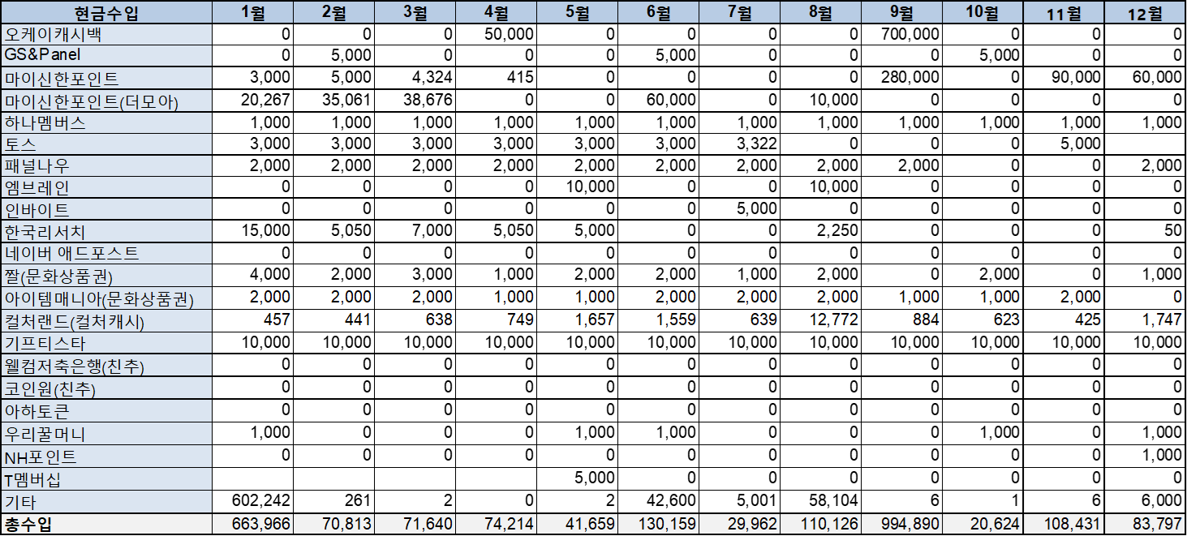The height and width of the screenshot is (536, 1187).
Task: Click the 83,797 December total cell
Action: [1145, 524]
